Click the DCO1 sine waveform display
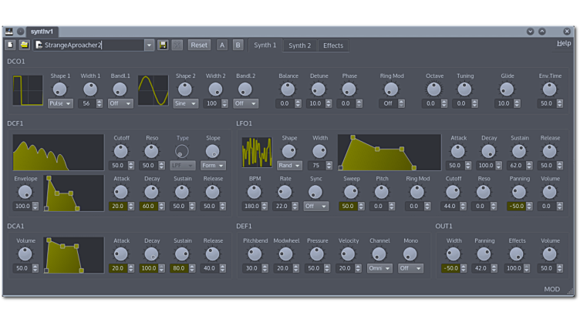This screenshot has height=326, width=580. [153, 90]
